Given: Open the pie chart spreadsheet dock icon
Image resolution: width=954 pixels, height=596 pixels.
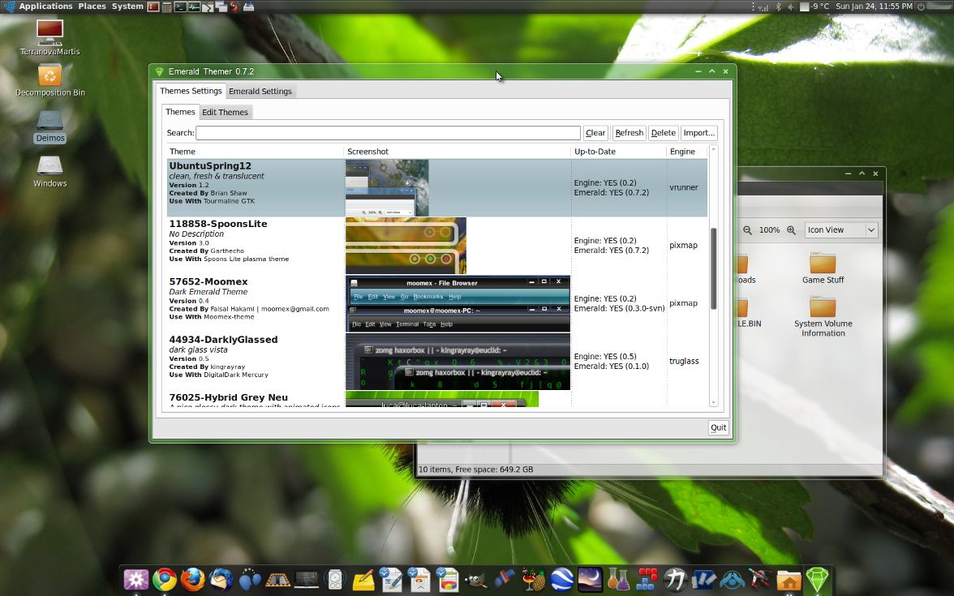Looking at the screenshot, I should click(x=449, y=579).
